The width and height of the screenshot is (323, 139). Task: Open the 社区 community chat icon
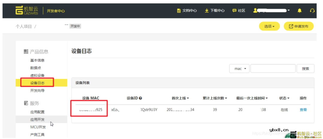(x=234, y=11)
